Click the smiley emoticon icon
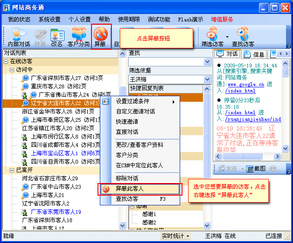293x243 pixels. [x=273, y=168]
